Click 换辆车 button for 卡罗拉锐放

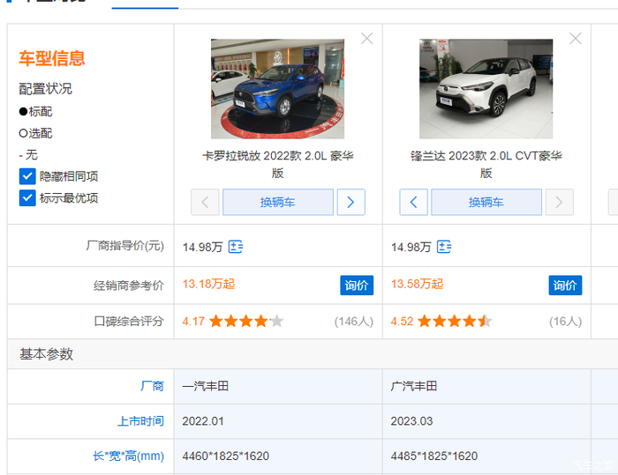click(x=277, y=202)
